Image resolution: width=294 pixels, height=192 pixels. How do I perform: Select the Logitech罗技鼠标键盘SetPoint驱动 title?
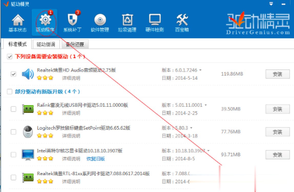point(84,128)
